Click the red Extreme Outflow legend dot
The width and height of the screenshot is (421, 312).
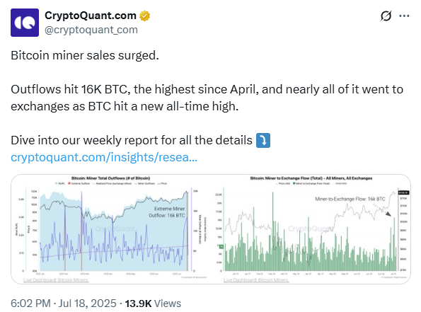tap(69, 184)
